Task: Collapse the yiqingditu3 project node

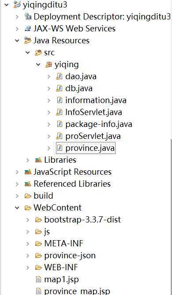Action: pyautogui.click(x=7, y=4)
